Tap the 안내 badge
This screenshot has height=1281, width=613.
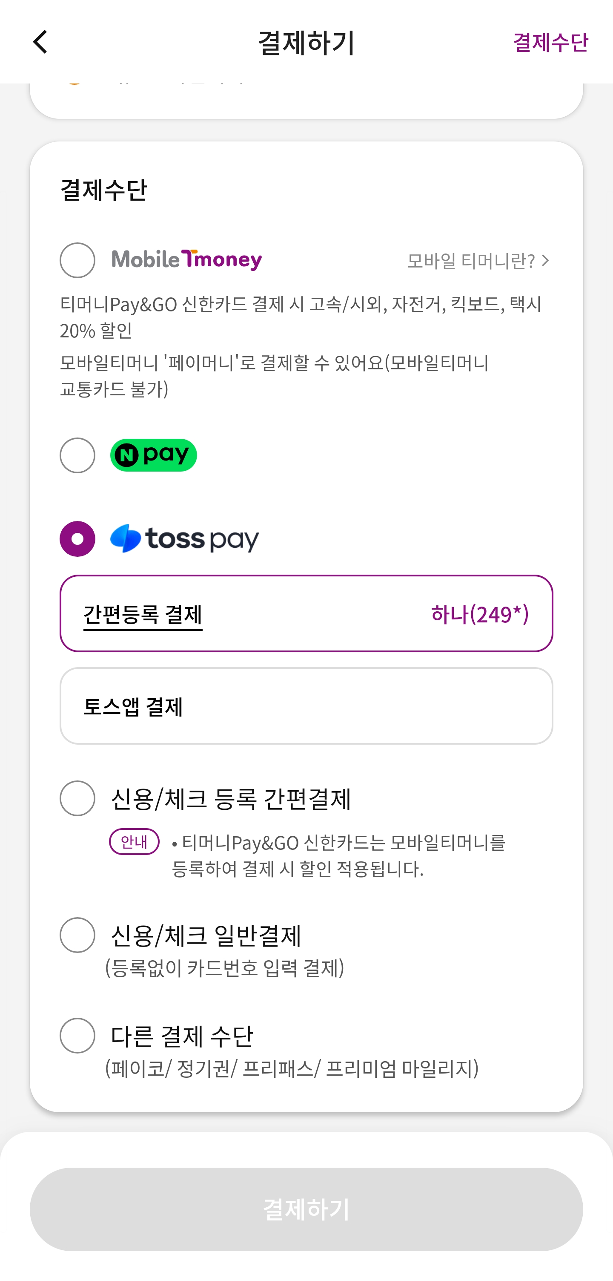[134, 841]
